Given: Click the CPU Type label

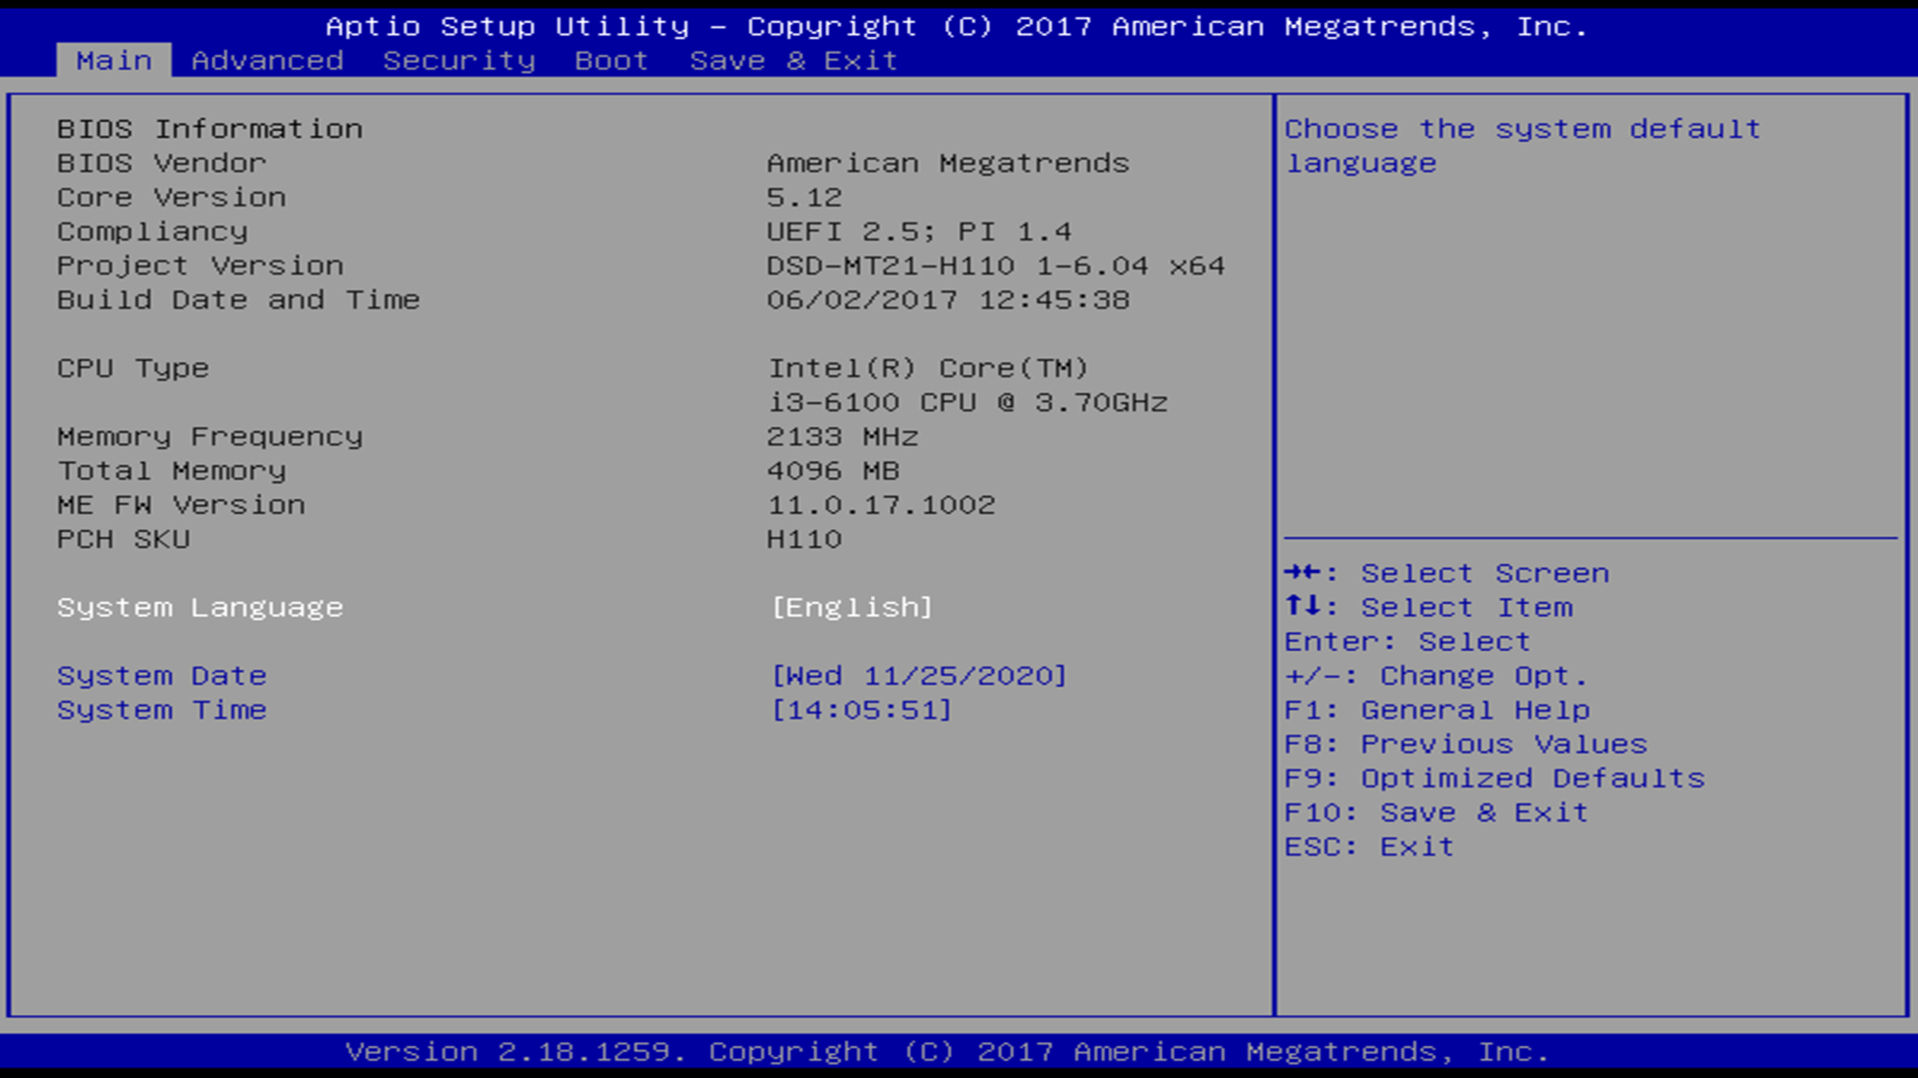Looking at the screenshot, I should [x=133, y=368].
